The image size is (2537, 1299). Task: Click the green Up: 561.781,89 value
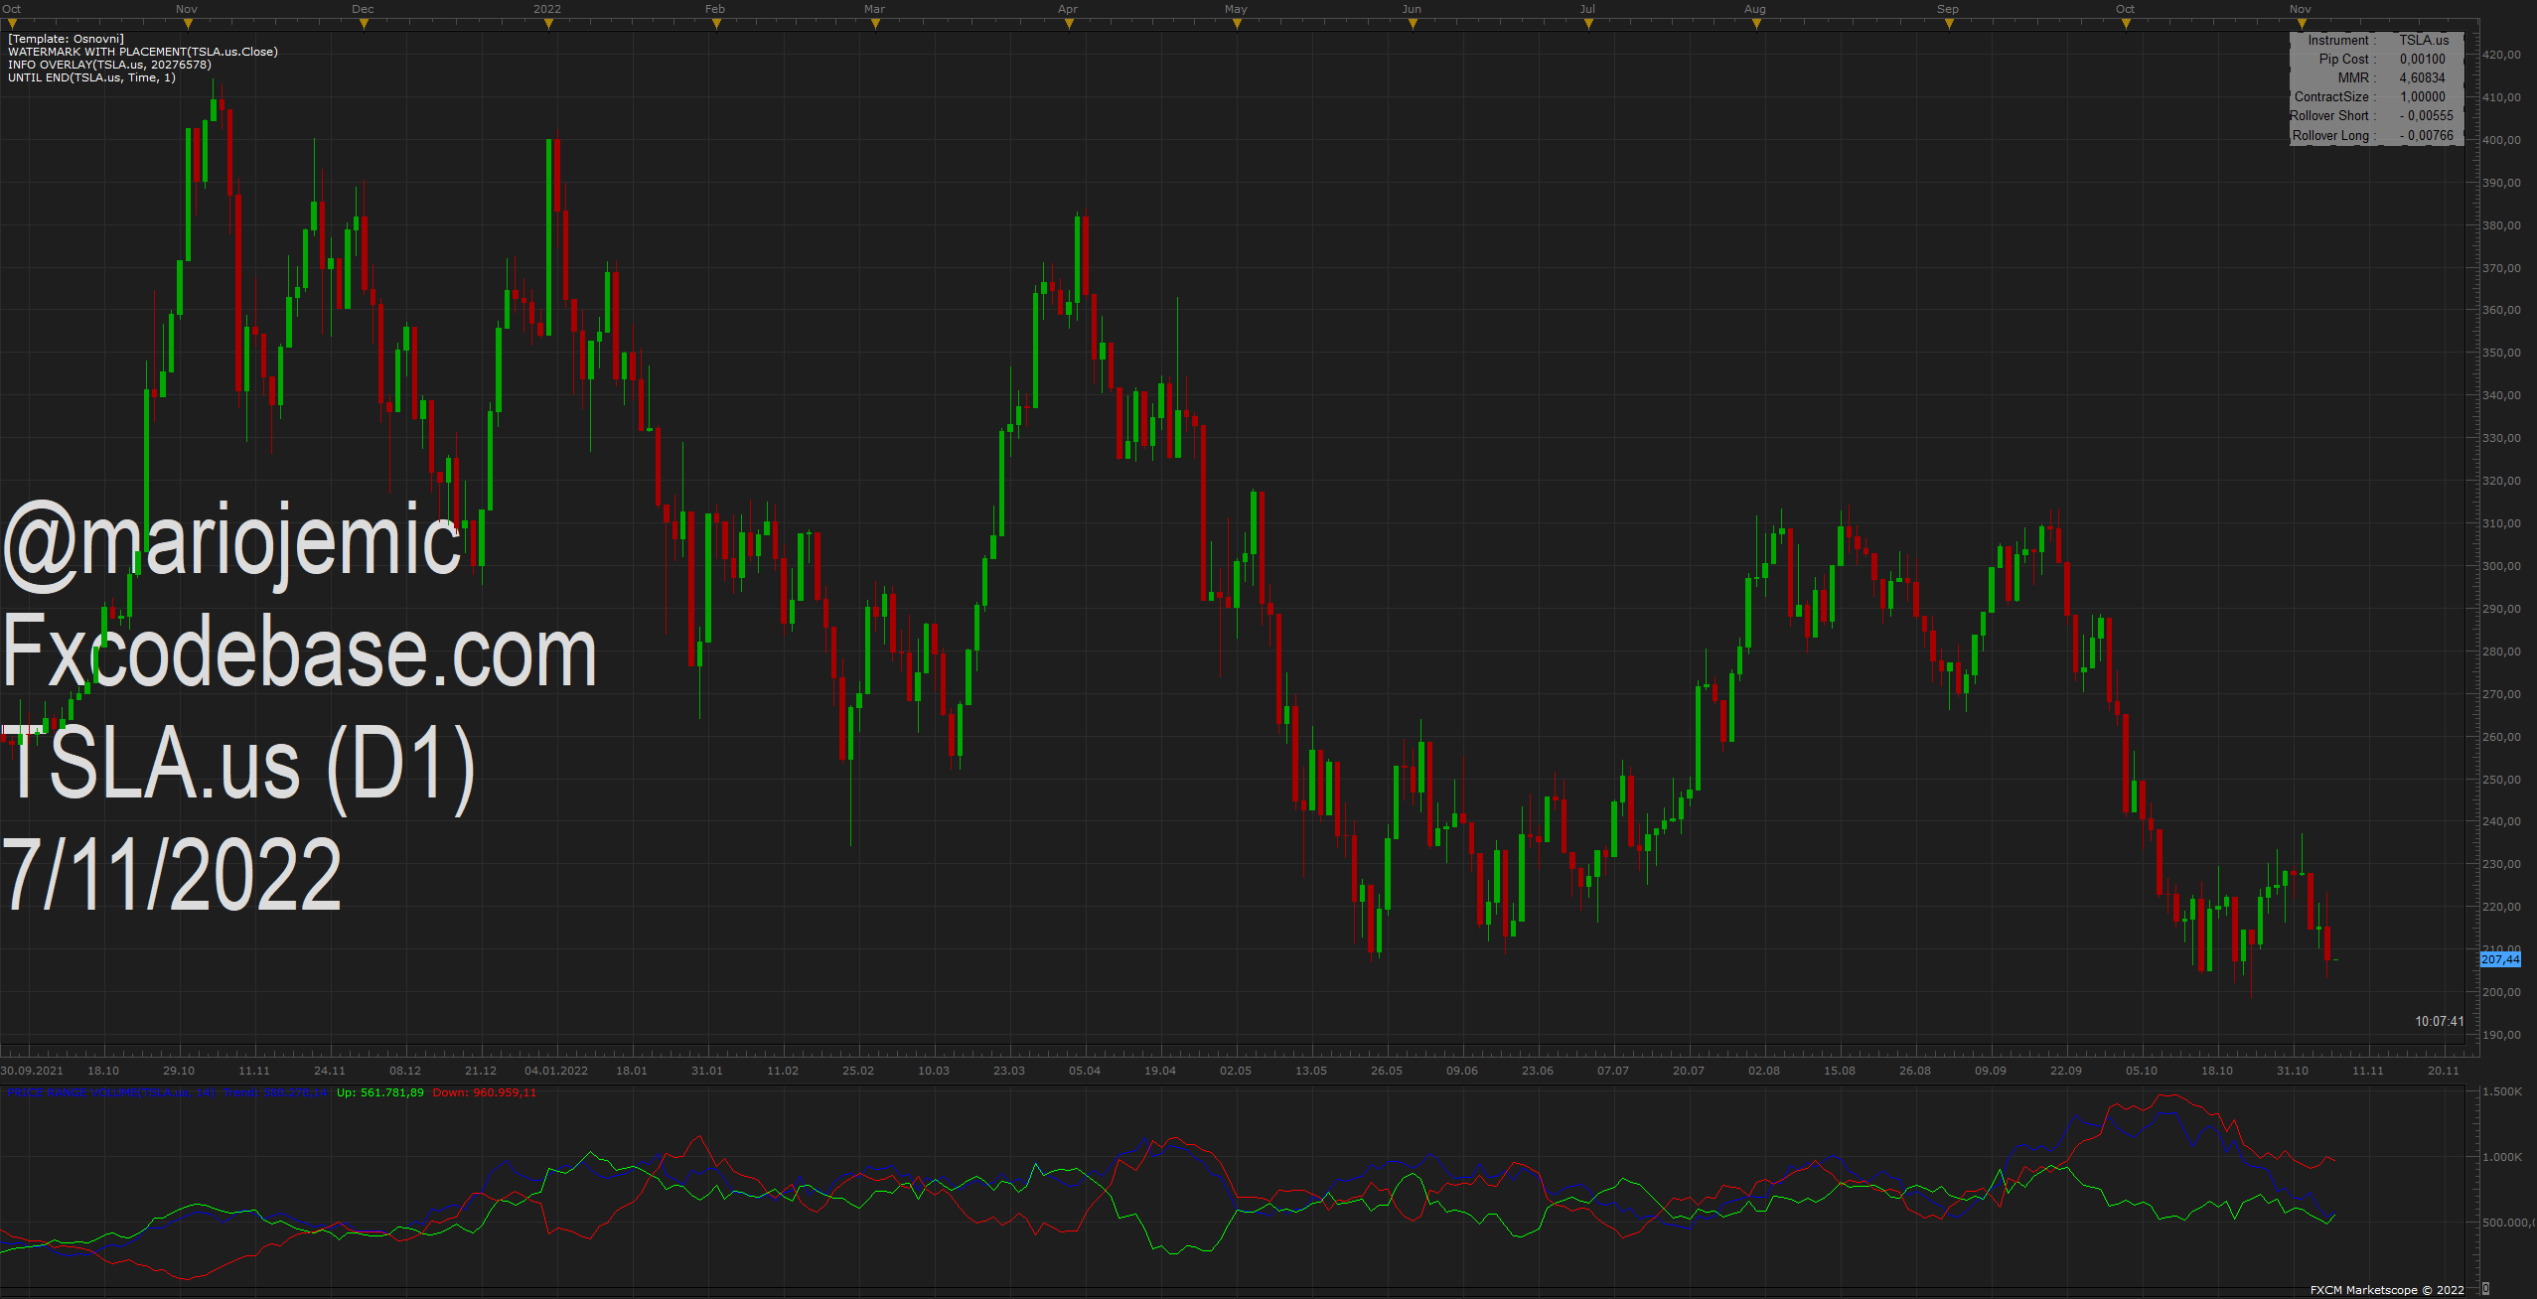(380, 1092)
